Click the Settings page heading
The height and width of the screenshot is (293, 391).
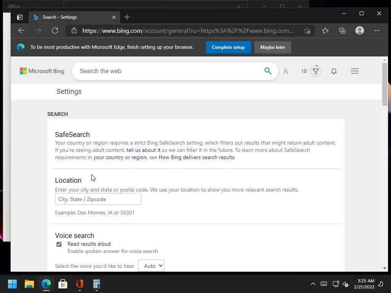(x=69, y=92)
